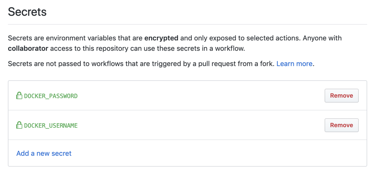The height and width of the screenshot is (173, 378).
Task: Select the DOCKER_USERNAME secret name
Action: pos(51,126)
